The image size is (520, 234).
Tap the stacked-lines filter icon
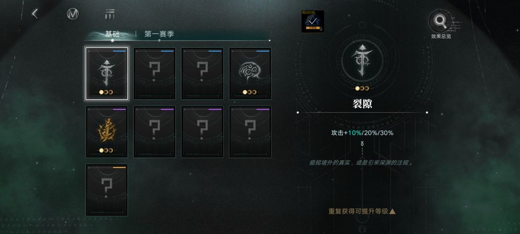(110, 14)
